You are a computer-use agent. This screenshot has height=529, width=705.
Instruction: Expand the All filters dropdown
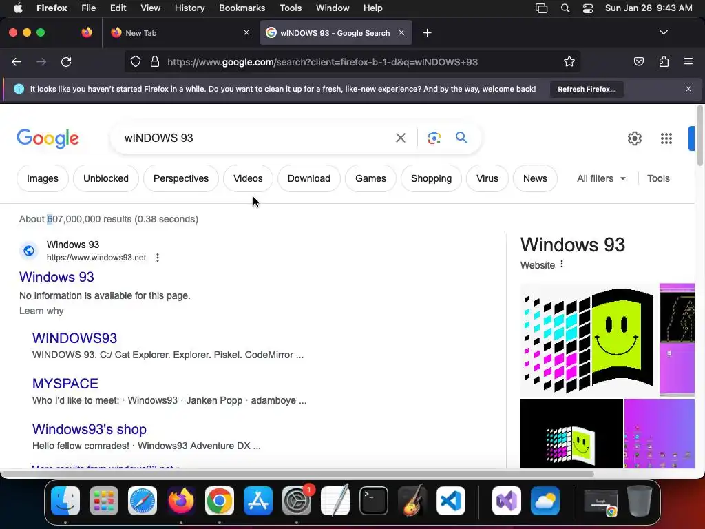[x=601, y=178]
